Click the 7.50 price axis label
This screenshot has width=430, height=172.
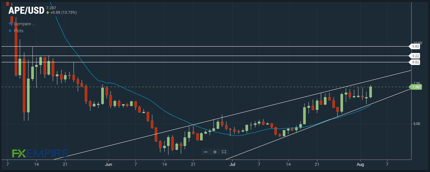pos(417,83)
